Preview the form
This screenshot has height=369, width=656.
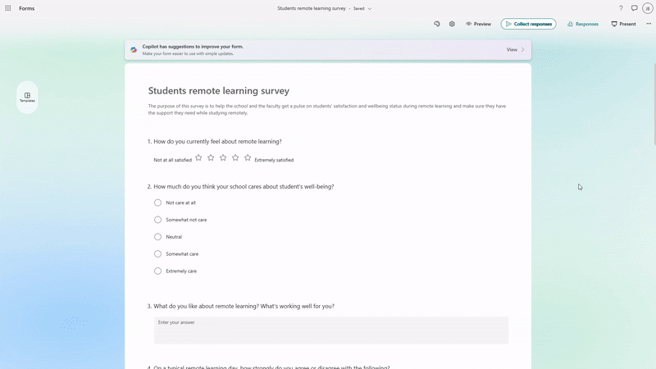click(478, 24)
